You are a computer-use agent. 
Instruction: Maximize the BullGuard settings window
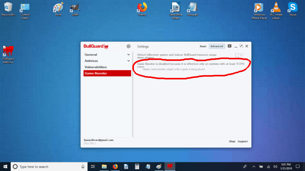pyautogui.click(x=241, y=46)
